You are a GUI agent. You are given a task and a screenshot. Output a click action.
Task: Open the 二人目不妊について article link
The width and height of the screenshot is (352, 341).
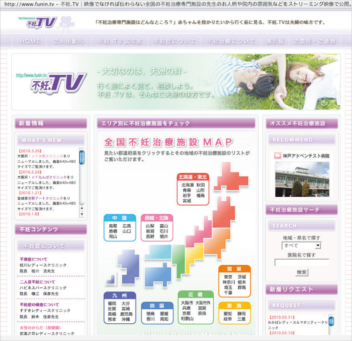37,282
